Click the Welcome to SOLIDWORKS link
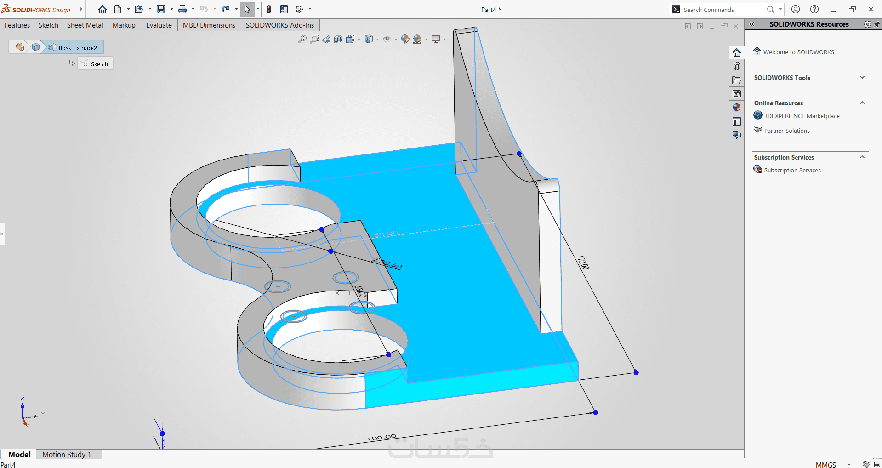This screenshot has width=882, height=468. pos(799,52)
